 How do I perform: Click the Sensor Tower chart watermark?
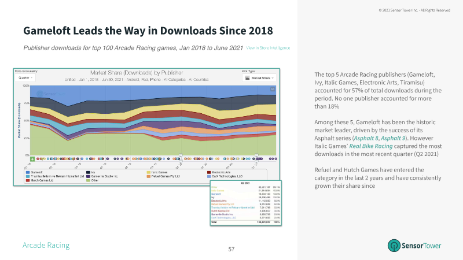(50, 94)
